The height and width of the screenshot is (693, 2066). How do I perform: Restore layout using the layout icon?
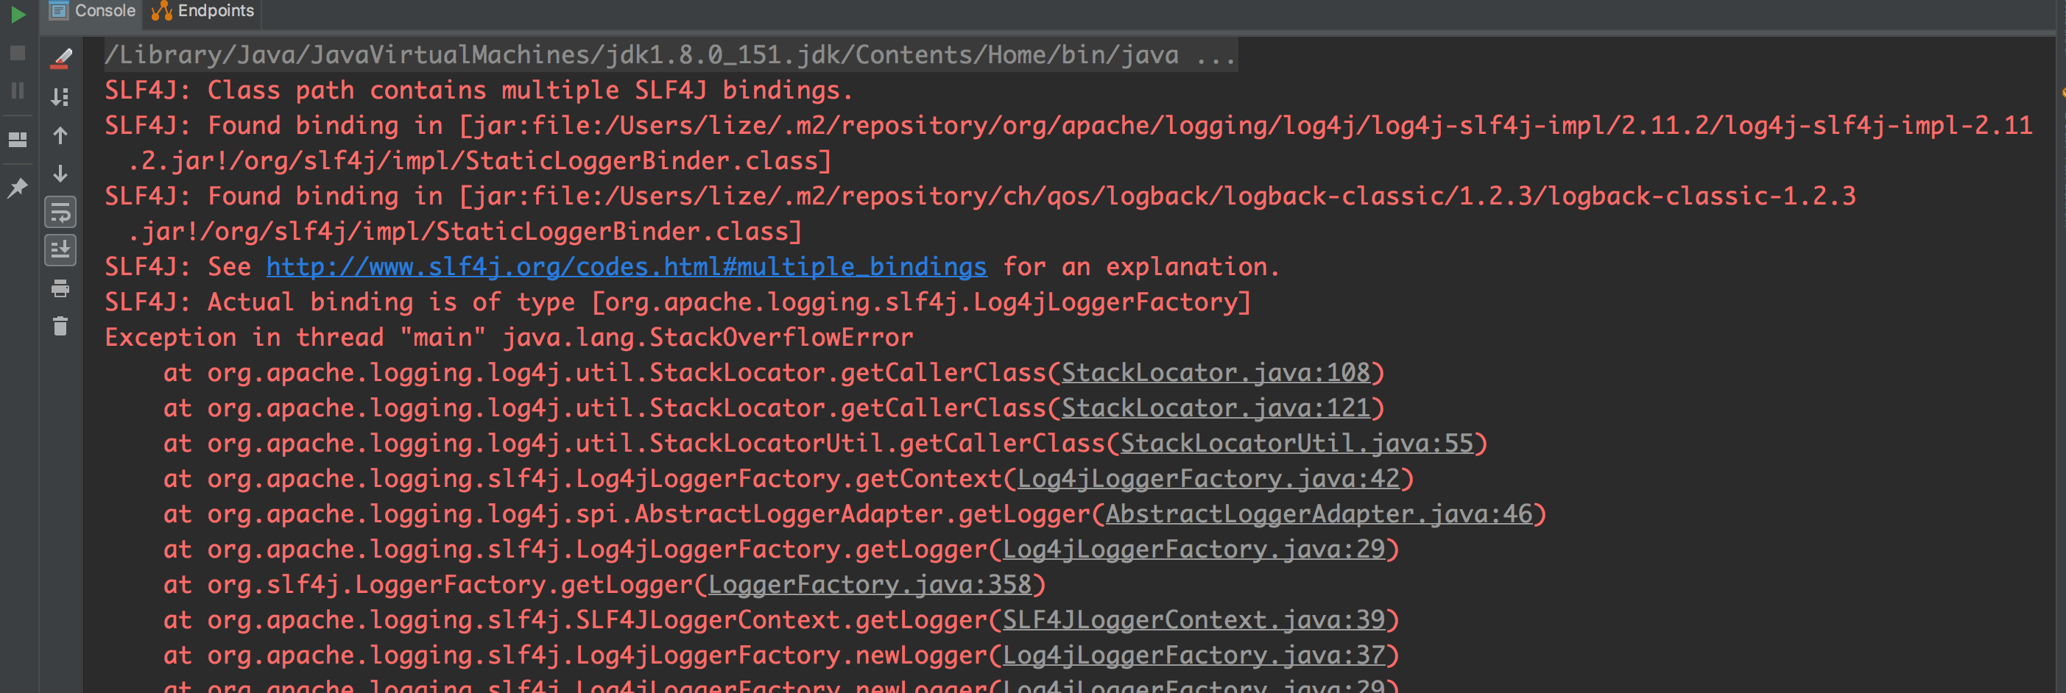(18, 139)
